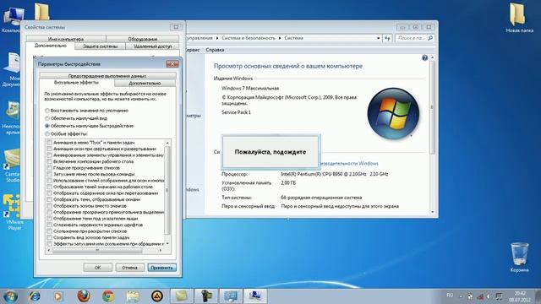Open VMware Player desktop shortcut

14,212
